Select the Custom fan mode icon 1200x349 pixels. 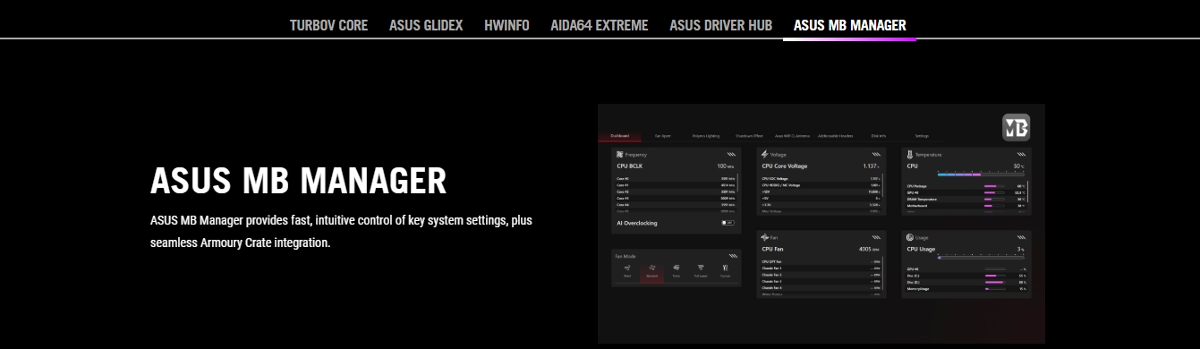pos(725,268)
